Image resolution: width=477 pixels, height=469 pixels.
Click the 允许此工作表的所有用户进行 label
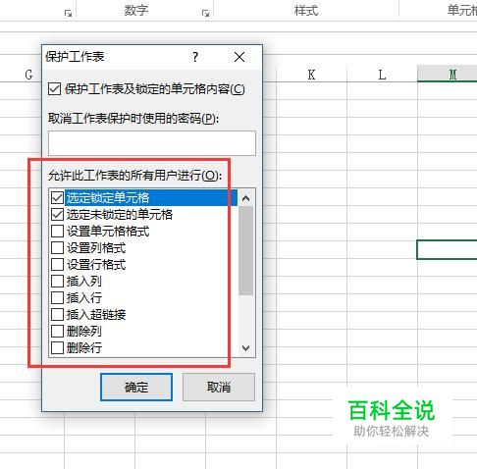(134, 176)
